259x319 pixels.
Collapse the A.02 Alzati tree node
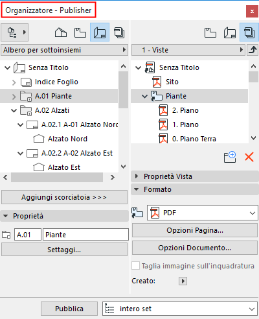coord(14,111)
